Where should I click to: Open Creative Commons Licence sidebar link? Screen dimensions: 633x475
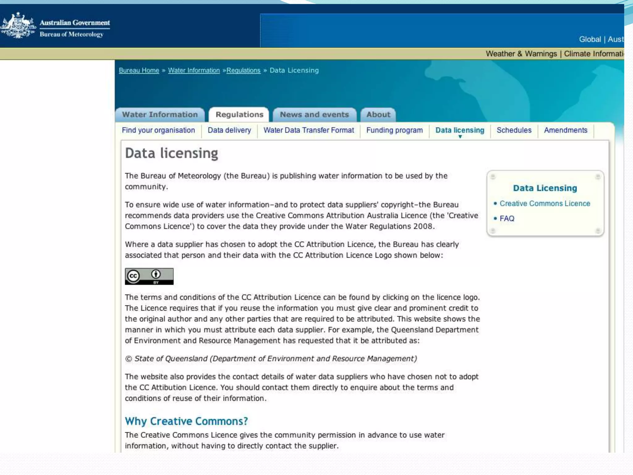[x=545, y=203]
